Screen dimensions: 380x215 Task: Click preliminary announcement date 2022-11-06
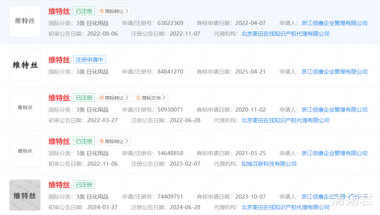tap(102, 164)
